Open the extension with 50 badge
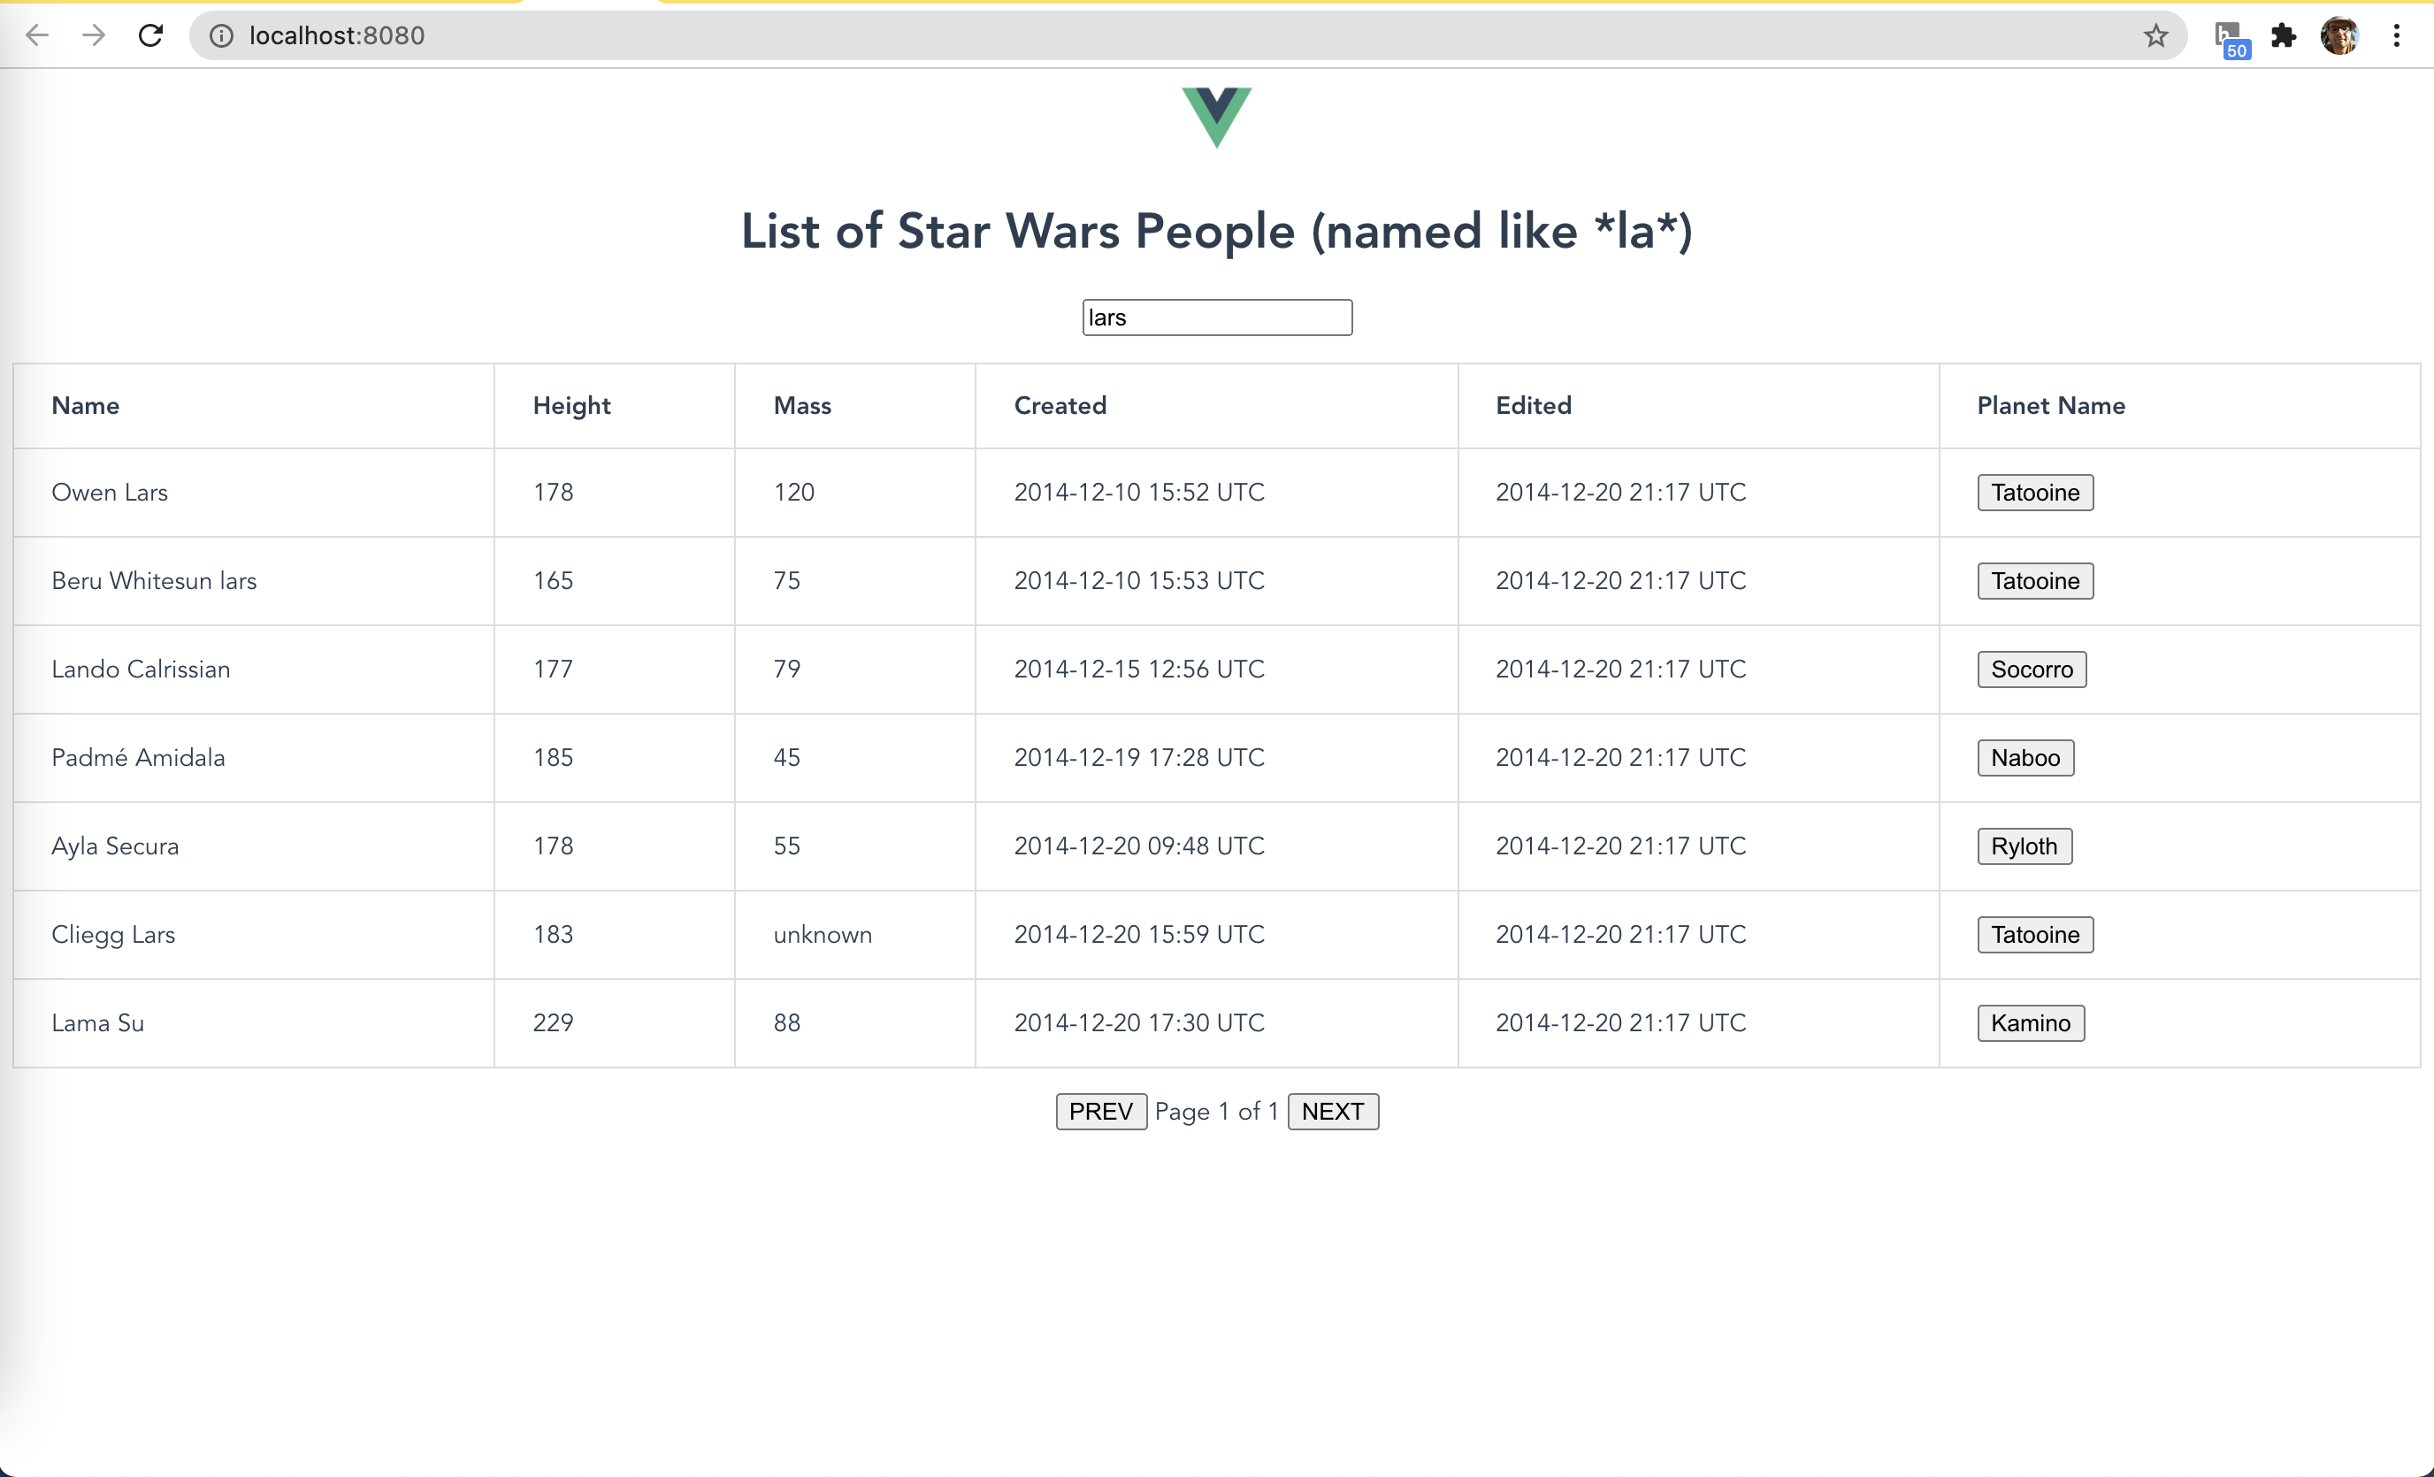Viewport: 2434px width, 1477px height. [2230, 37]
